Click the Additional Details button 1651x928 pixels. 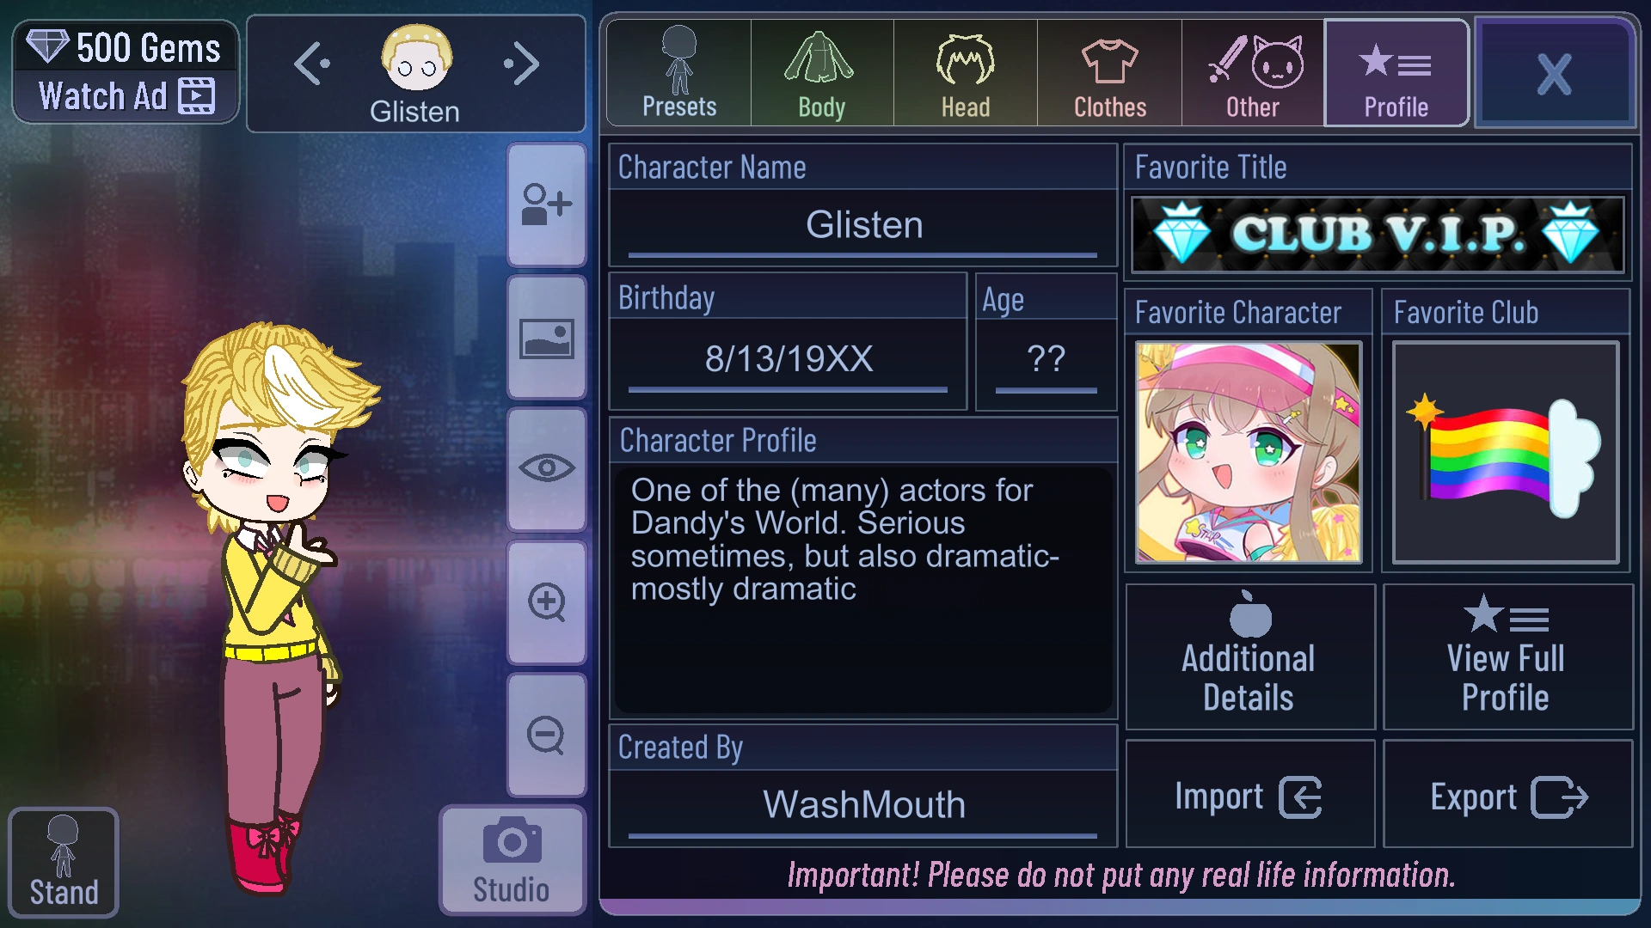tap(1249, 657)
